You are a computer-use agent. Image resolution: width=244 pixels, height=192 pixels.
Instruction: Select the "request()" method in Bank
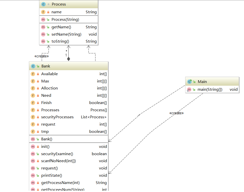(49, 168)
